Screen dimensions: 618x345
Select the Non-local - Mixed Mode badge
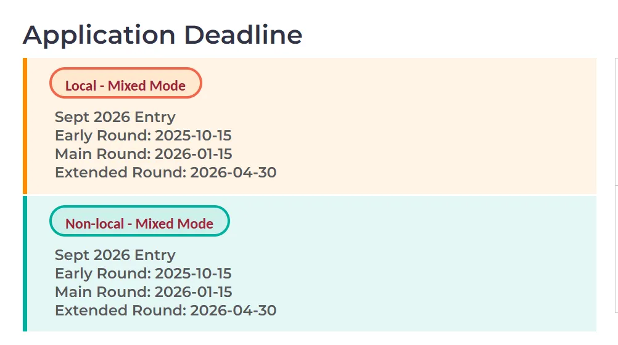[x=139, y=224]
